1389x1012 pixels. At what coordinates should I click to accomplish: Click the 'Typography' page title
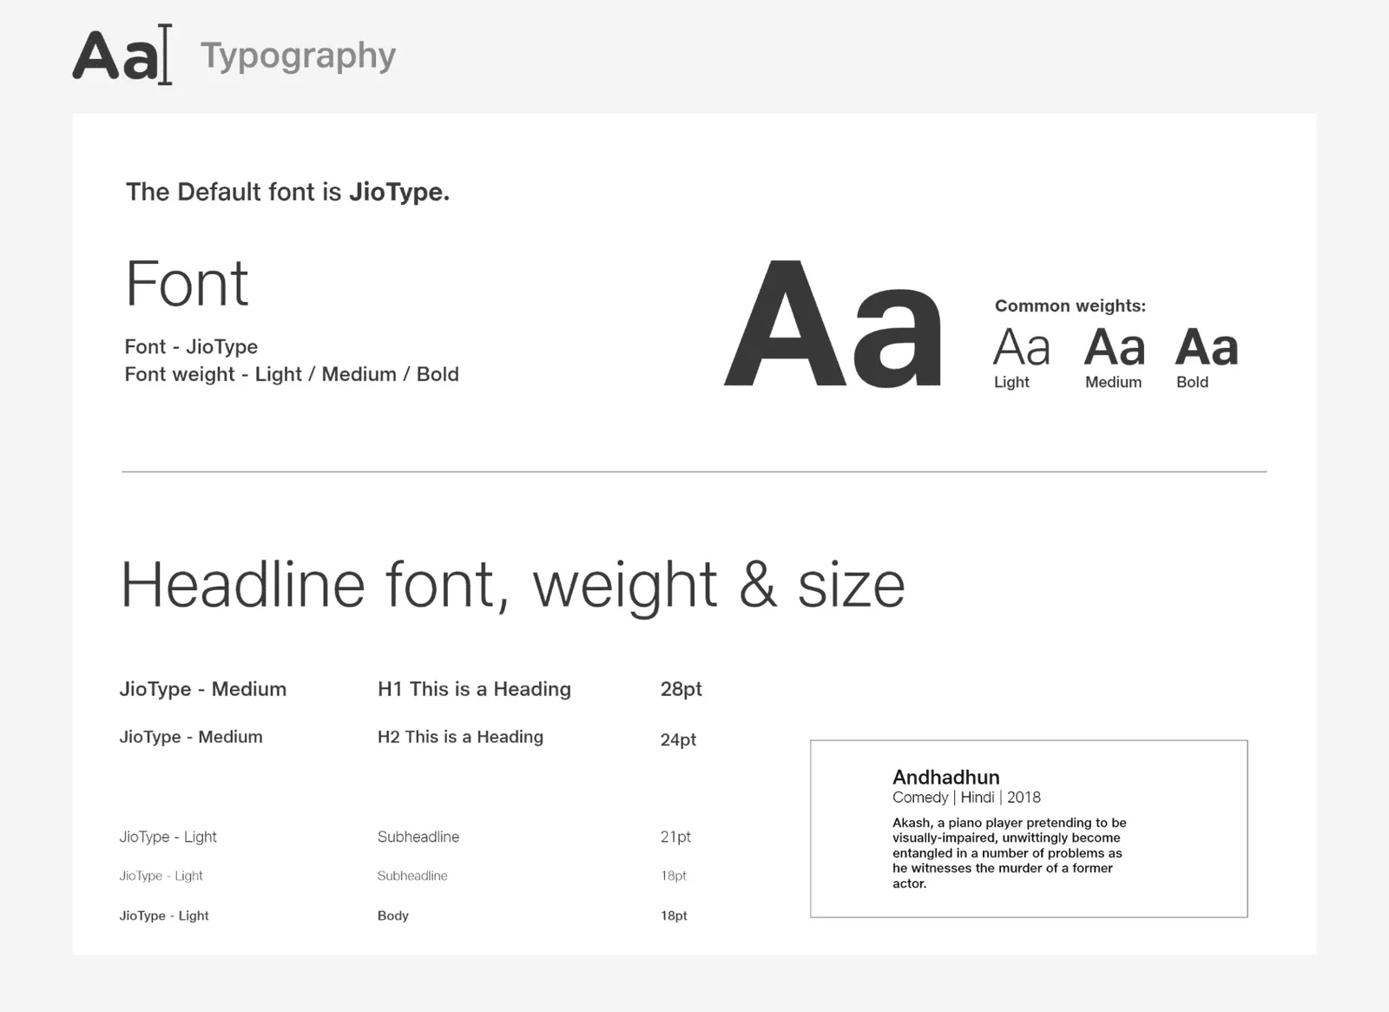[298, 56]
